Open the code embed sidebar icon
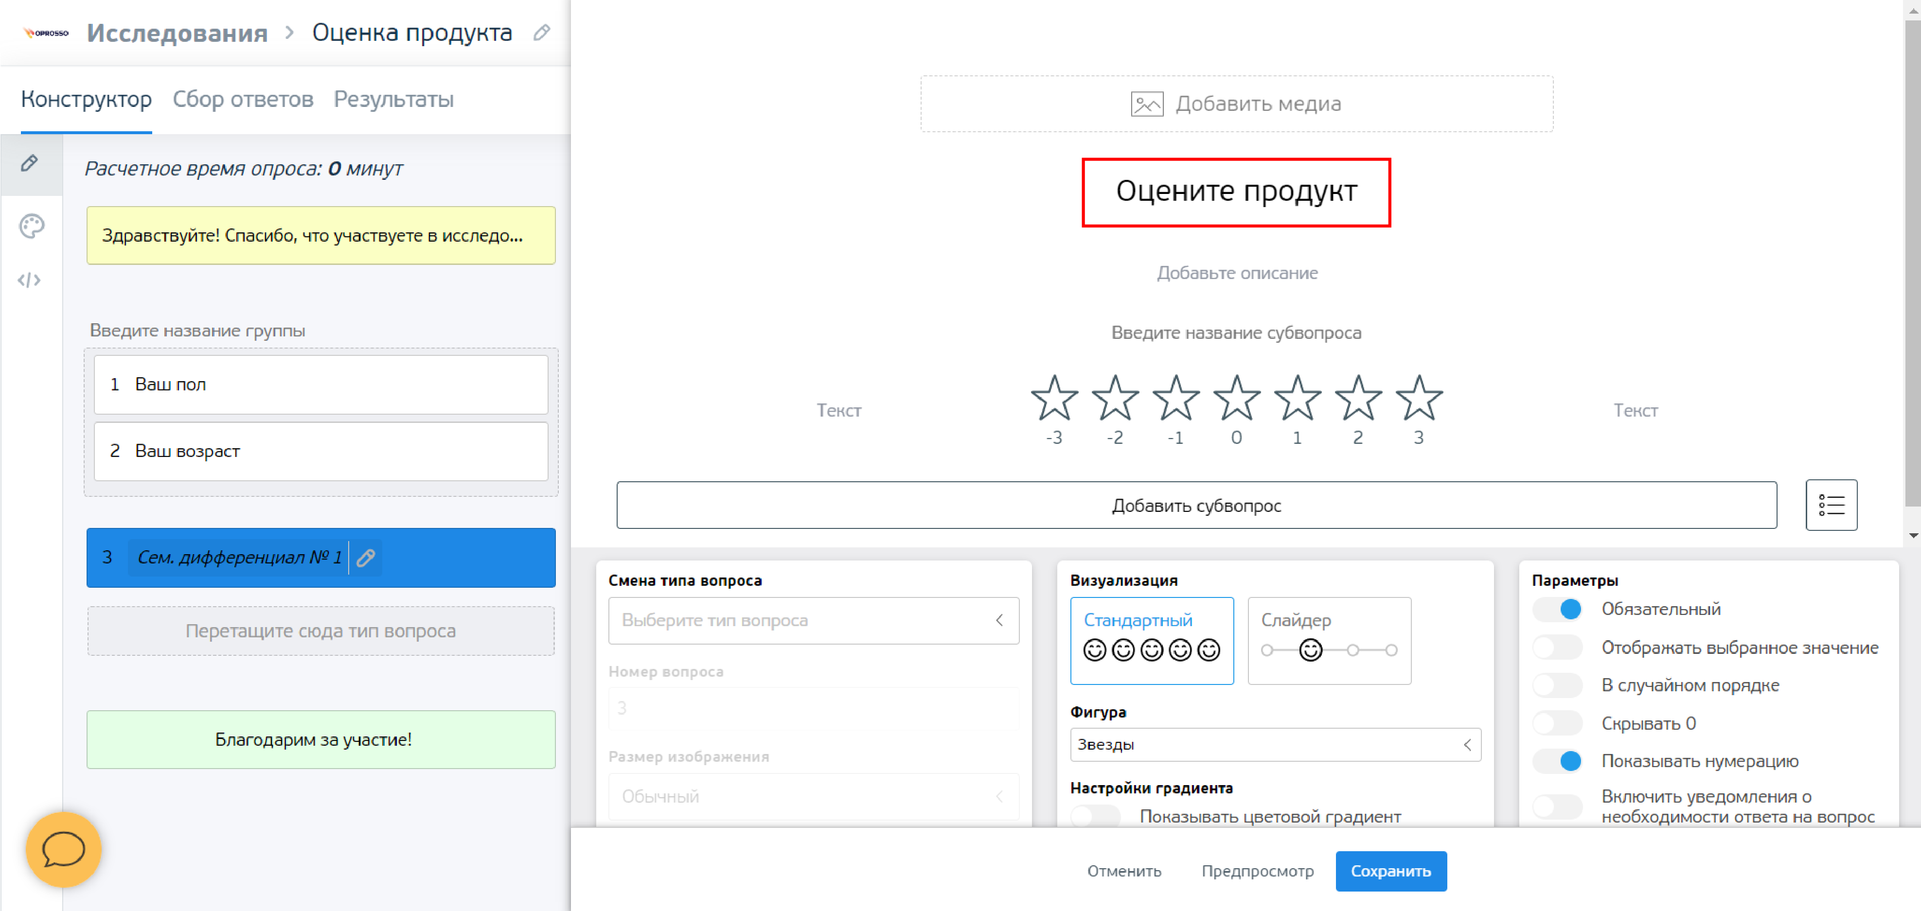1921x911 pixels. tap(30, 280)
